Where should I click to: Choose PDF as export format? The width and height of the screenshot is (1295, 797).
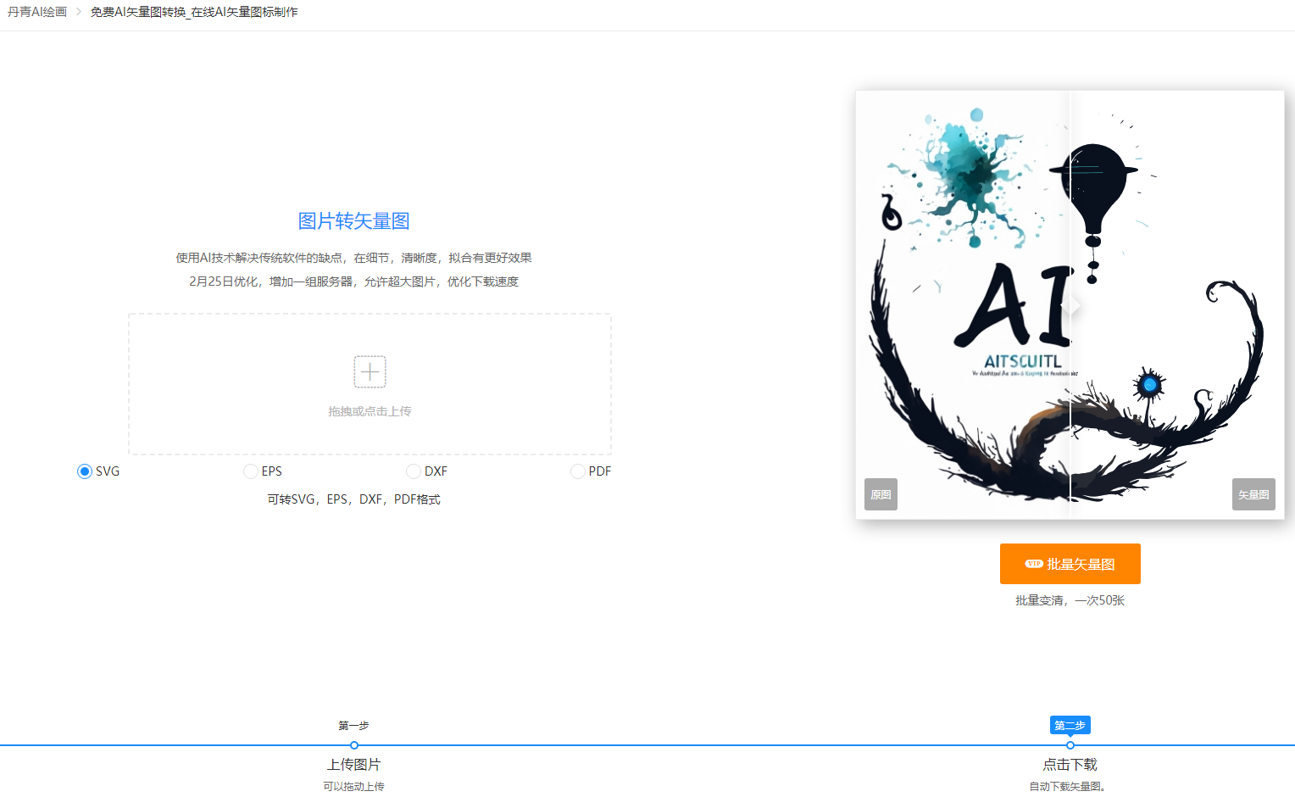tap(578, 471)
